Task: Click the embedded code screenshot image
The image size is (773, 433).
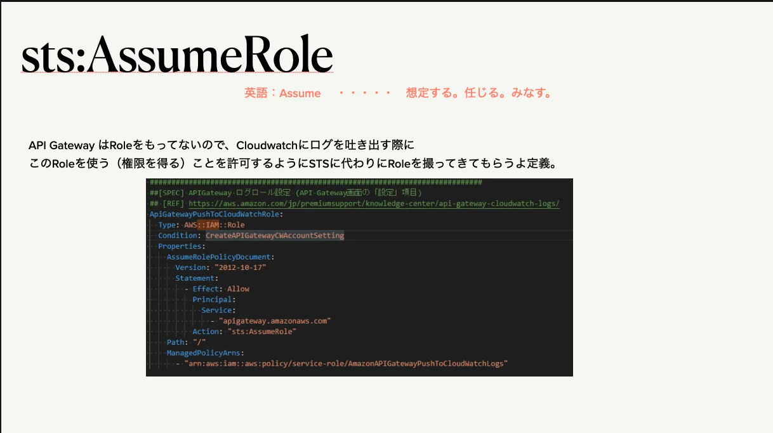Action: coord(359,277)
